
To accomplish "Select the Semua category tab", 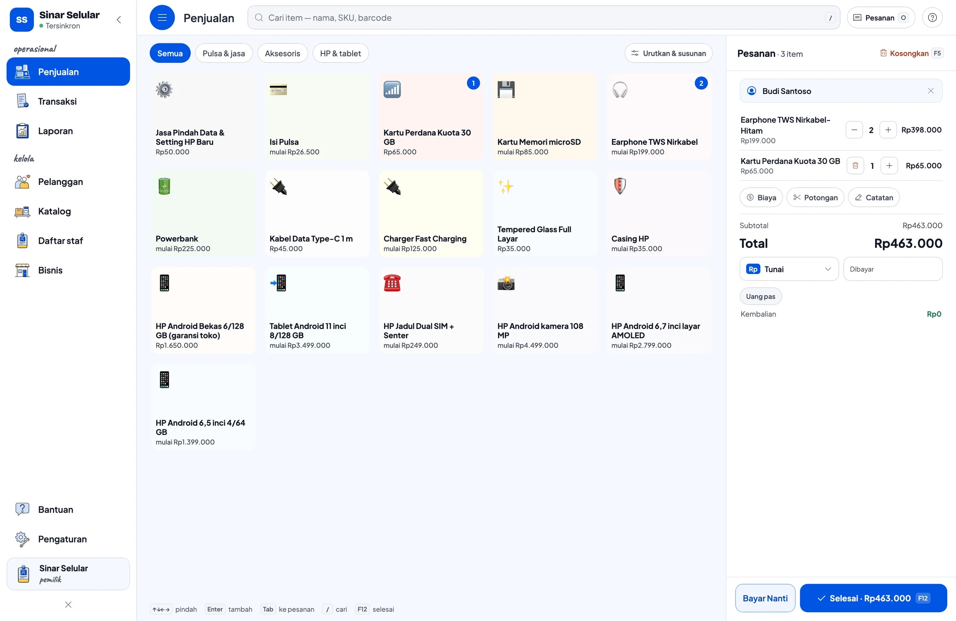I will [170, 53].
